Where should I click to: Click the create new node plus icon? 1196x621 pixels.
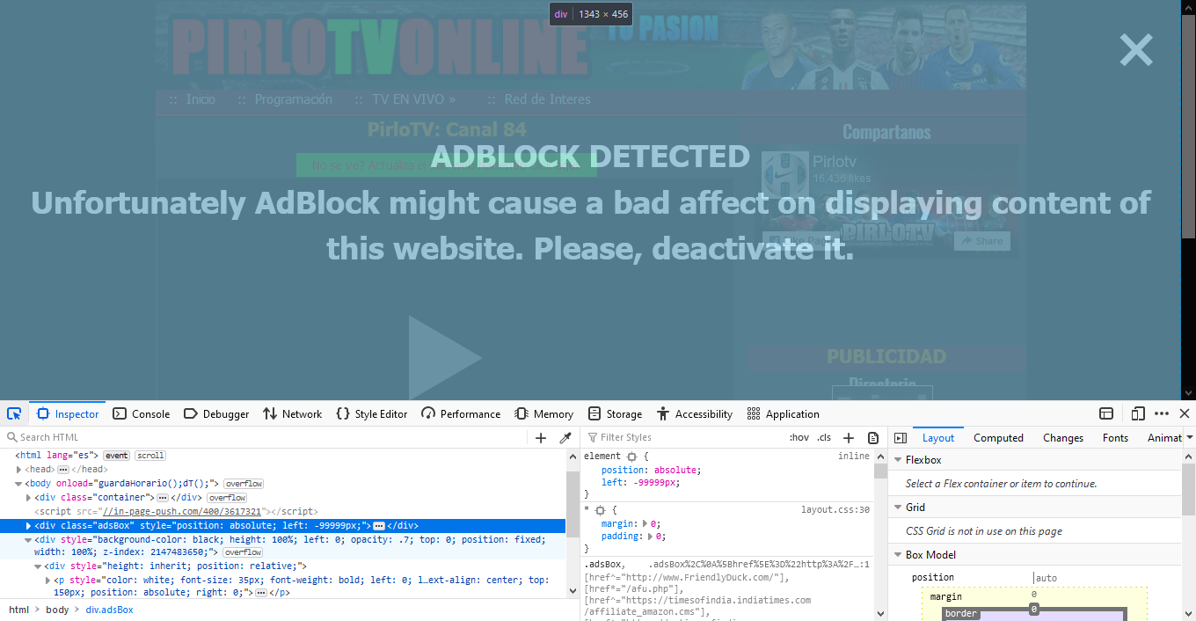(x=541, y=437)
